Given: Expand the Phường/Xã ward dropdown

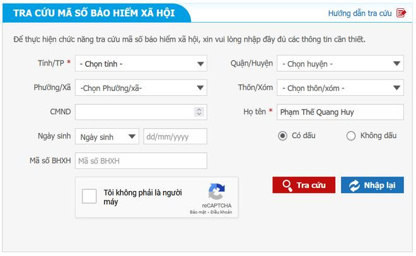Looking at the screenshot, I should [x=141, y=88].
